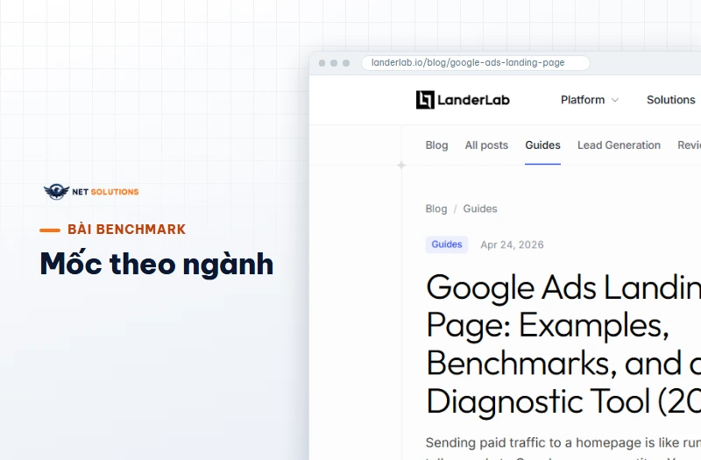Viewport: 701px width, 460px height.
Task: Click the blue Guides category tag
Action: (x=447, y=244)
